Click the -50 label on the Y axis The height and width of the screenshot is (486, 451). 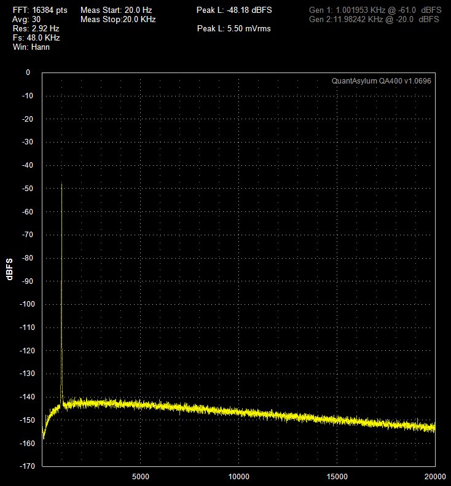28,189
